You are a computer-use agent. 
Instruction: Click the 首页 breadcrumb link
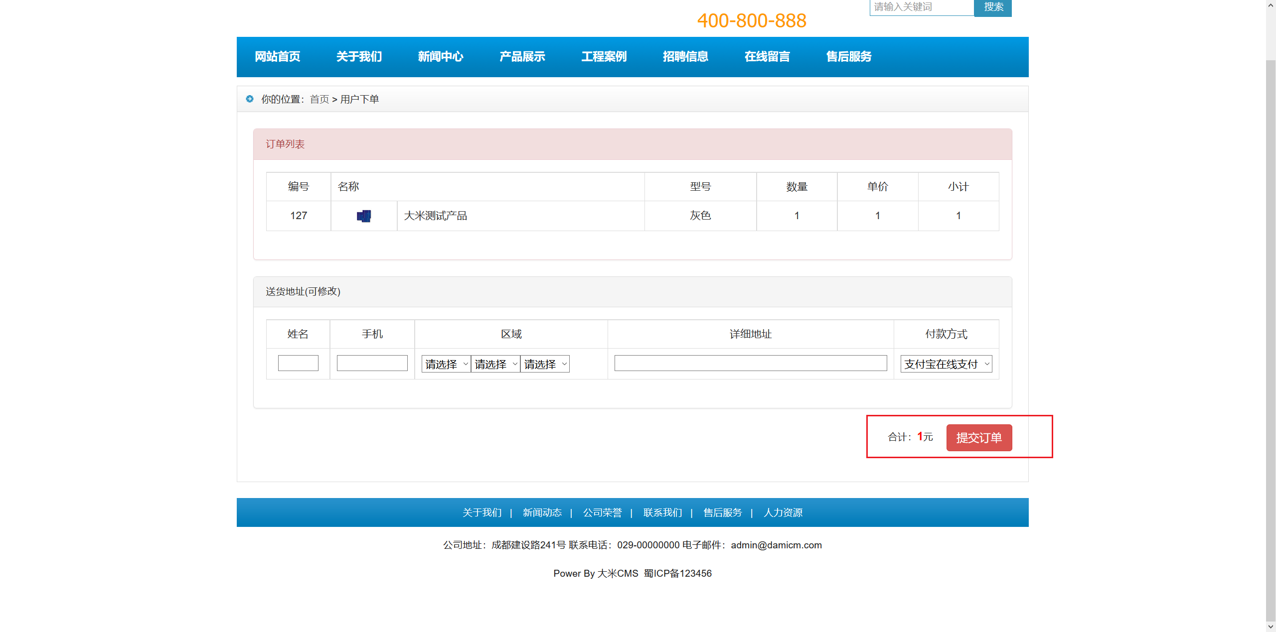coord(319,99)
